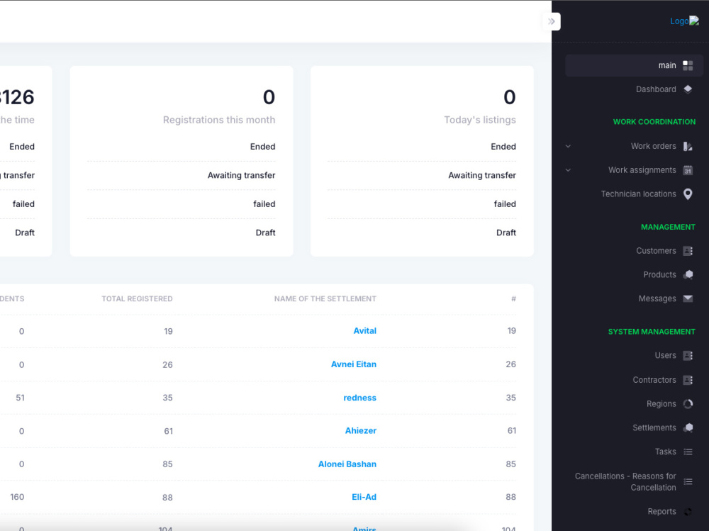Click the Work assignments calendar icon

pos(688,170)
